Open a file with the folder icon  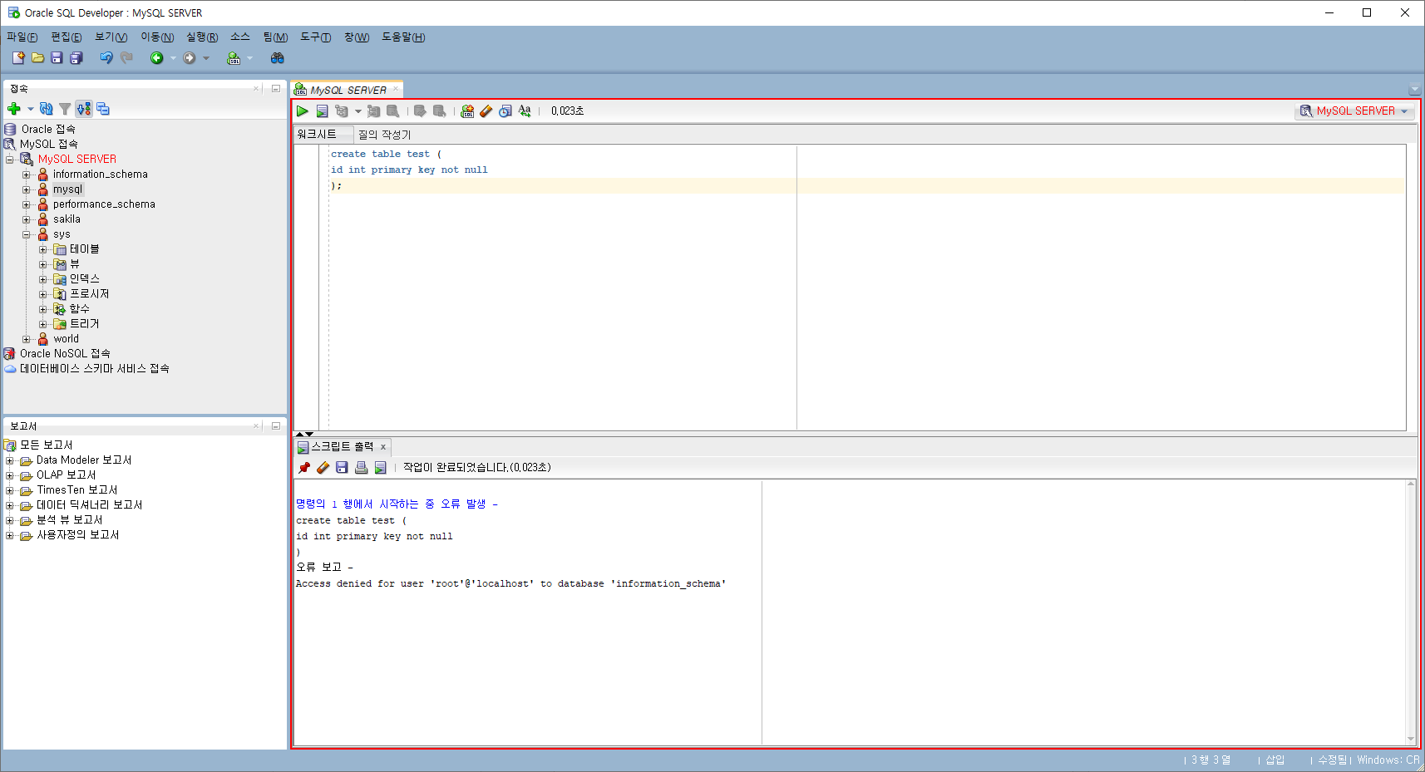click(37, 58)
